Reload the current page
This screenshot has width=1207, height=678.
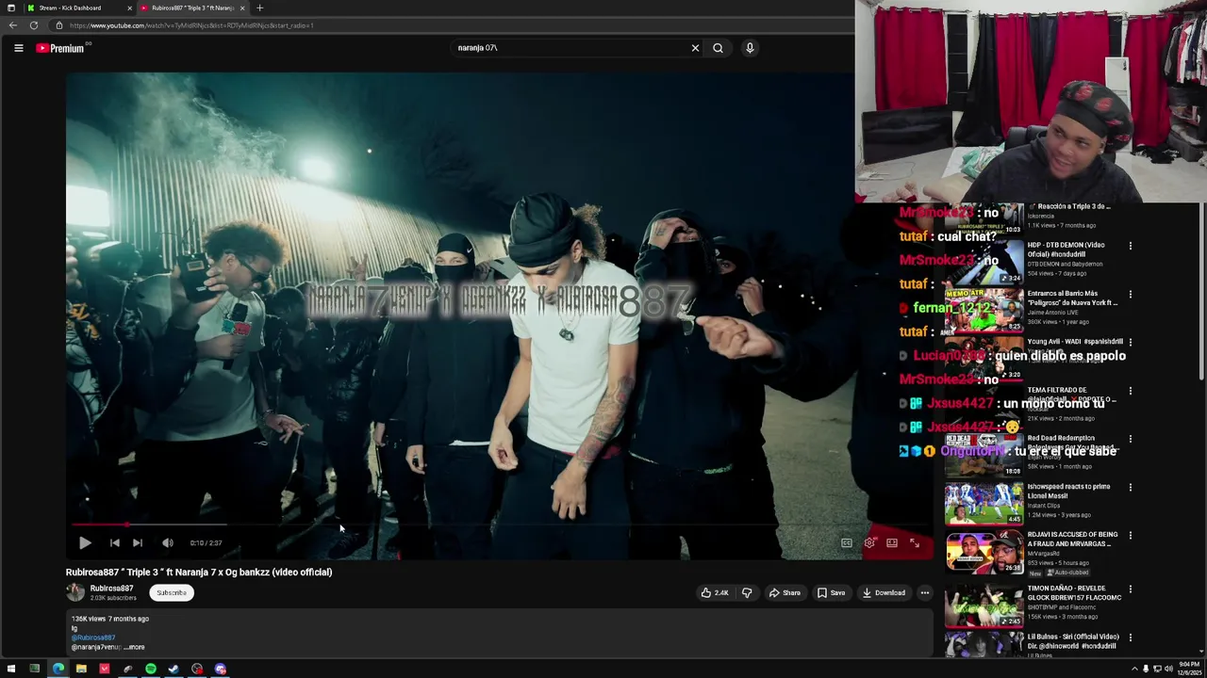coord(34,25)
